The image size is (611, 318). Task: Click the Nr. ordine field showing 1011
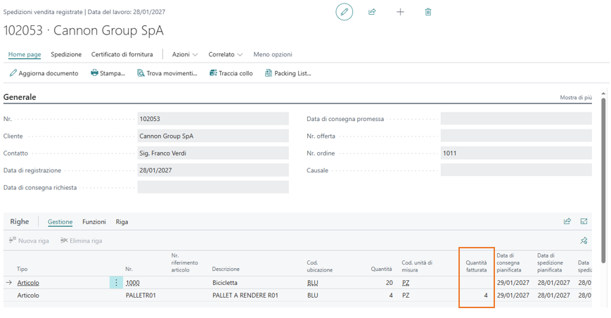(x=516, y=153)
